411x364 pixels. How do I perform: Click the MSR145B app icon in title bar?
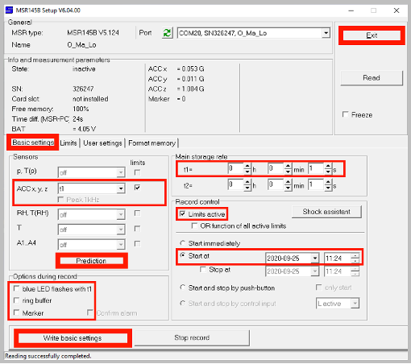tap(9, 10)
